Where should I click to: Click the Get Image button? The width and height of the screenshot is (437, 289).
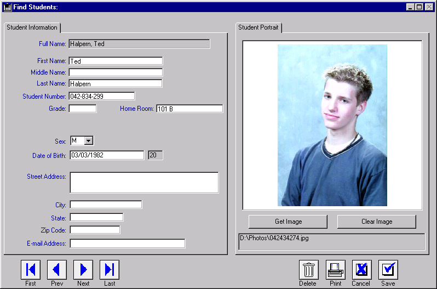point(288,222)
